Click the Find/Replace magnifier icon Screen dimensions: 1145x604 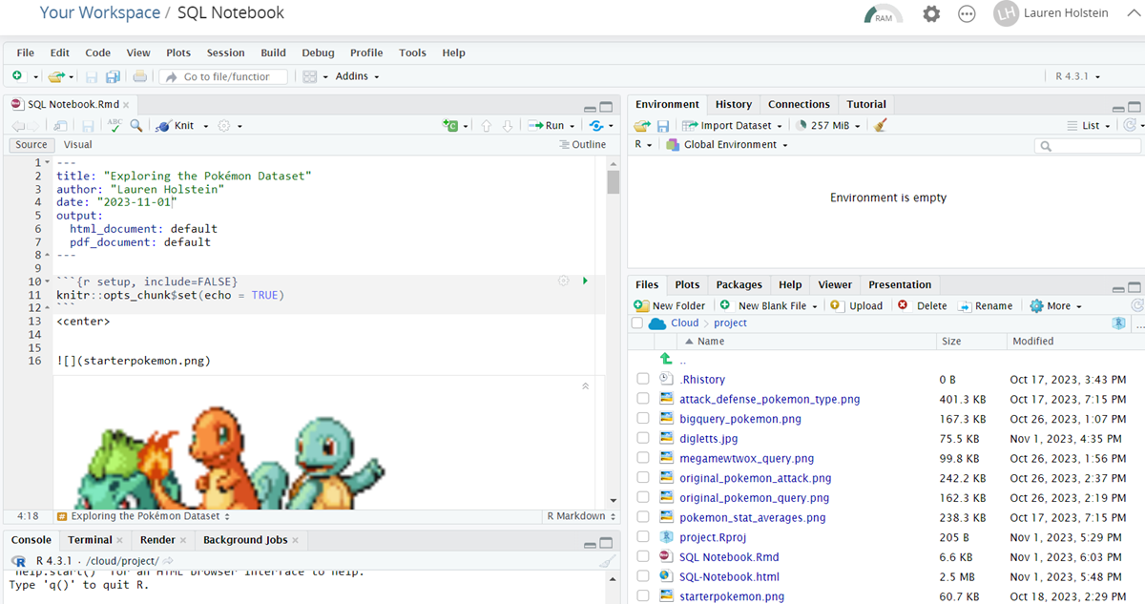pos(136,125)
